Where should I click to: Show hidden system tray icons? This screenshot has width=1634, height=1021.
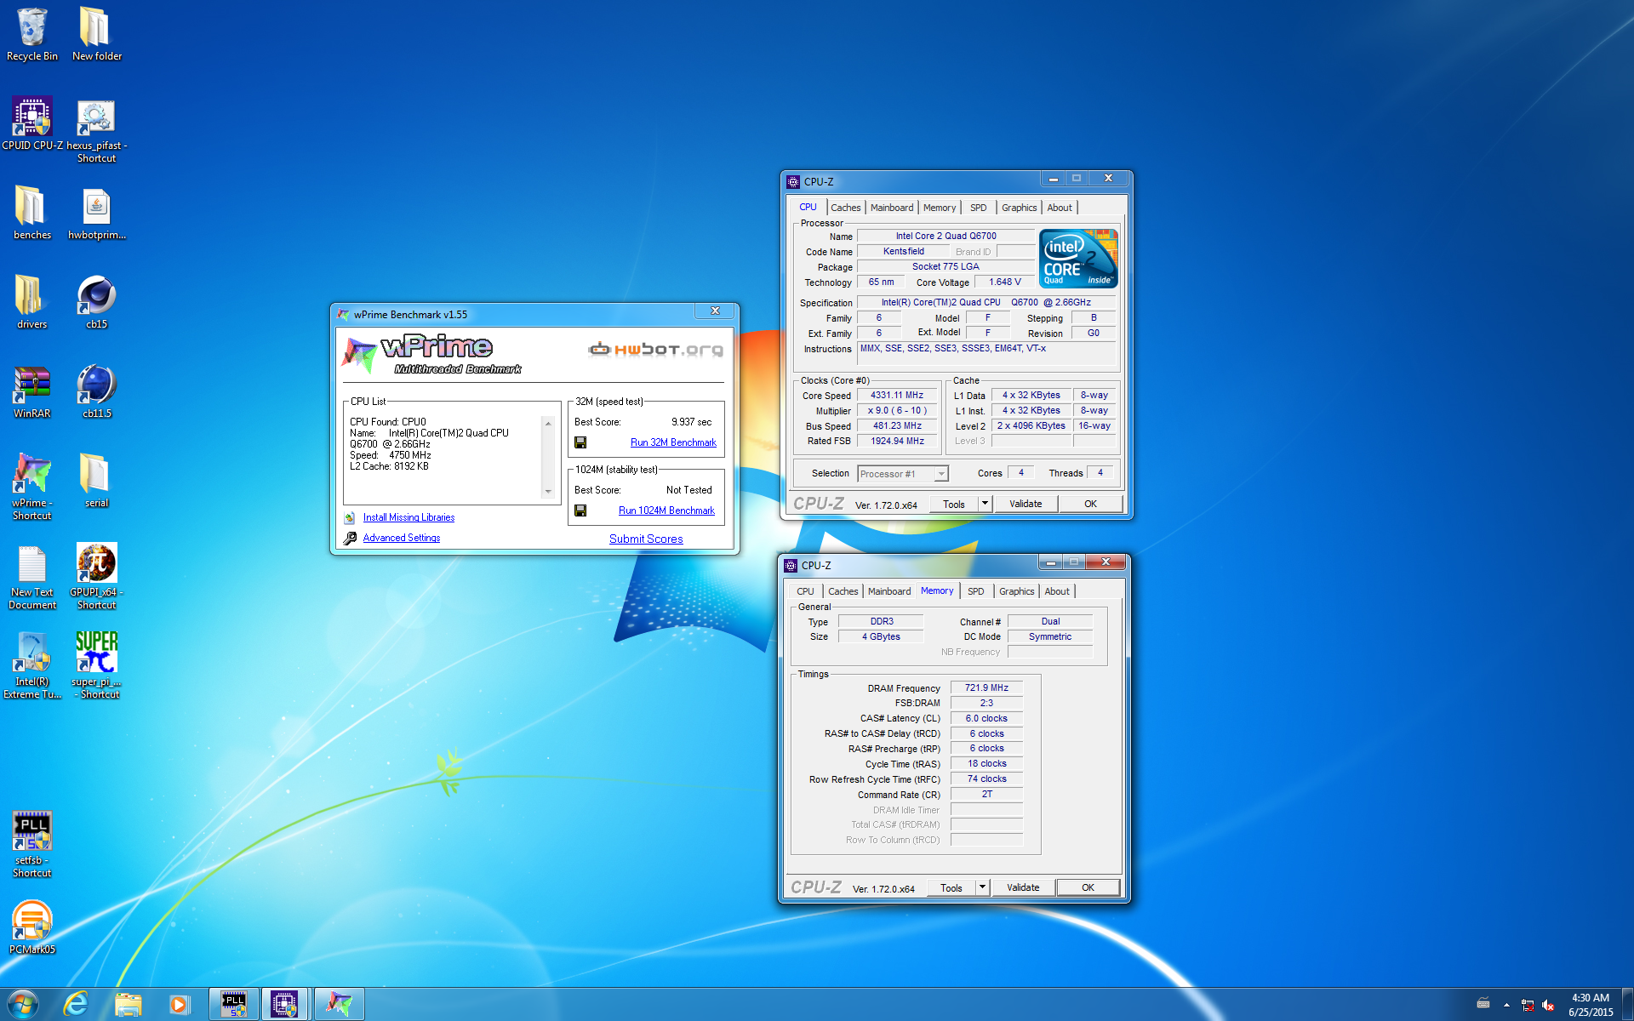point(1506,1005)
